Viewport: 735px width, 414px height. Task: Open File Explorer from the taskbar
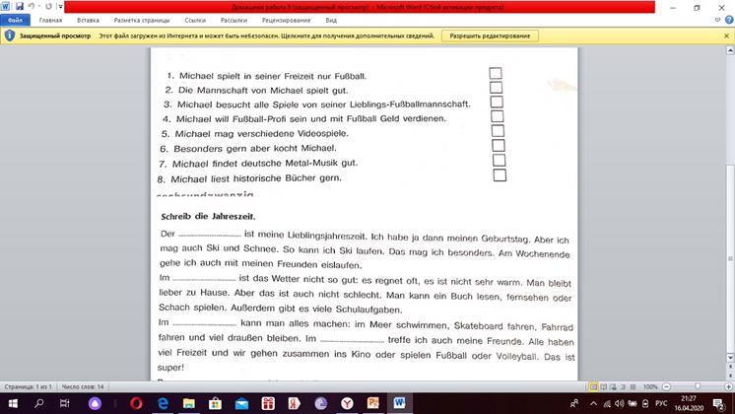(x=189, y=403)
